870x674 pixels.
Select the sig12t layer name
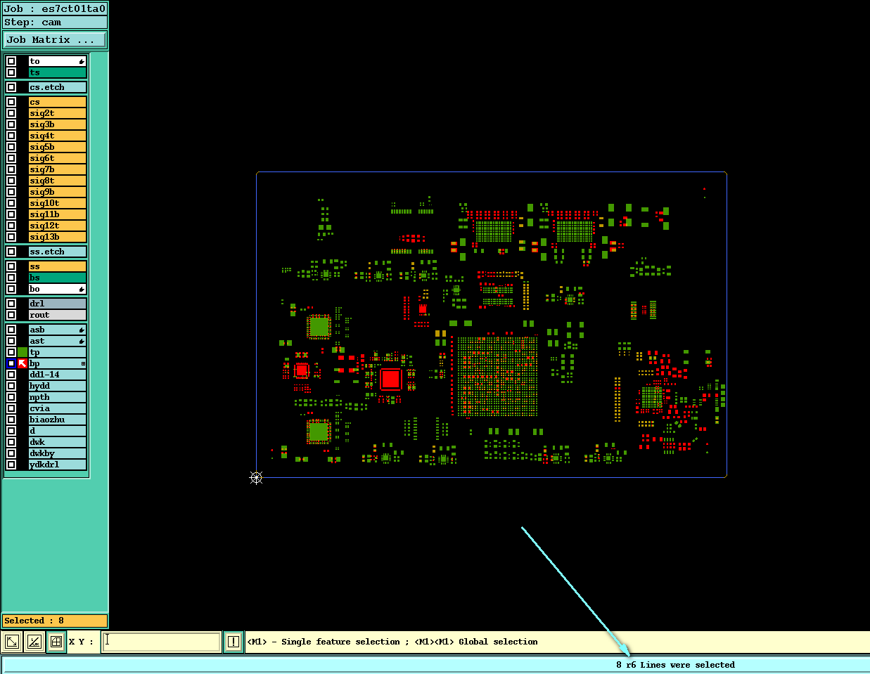58,226
